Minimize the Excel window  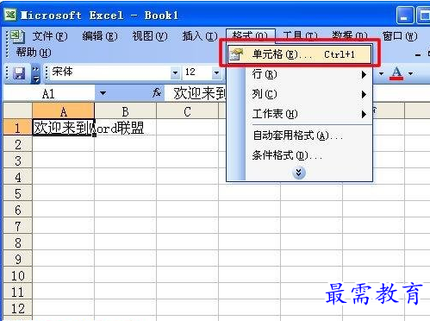404,15
